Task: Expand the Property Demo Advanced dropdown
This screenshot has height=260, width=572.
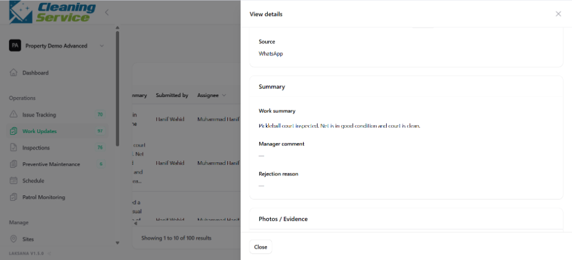Action: pos(102,46)
